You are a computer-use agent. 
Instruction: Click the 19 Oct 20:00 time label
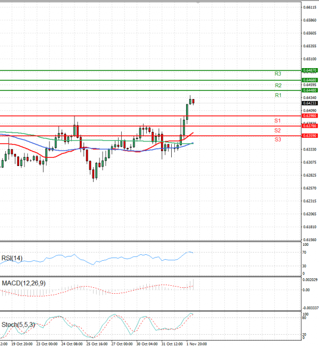(22, 344)
